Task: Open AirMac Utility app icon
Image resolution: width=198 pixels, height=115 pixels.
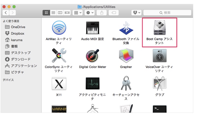Action: point(59,28)
